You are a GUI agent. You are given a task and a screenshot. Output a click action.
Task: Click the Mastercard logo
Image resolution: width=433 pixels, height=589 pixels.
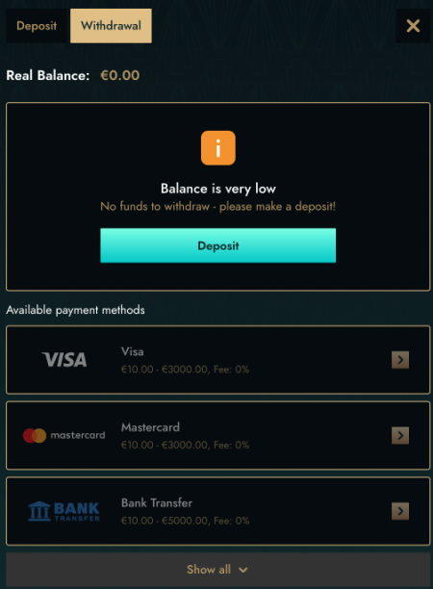[64, 435]
